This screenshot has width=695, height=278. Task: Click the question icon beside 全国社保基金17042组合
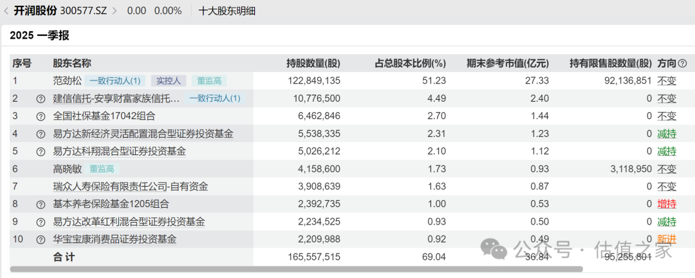point(41,116)
